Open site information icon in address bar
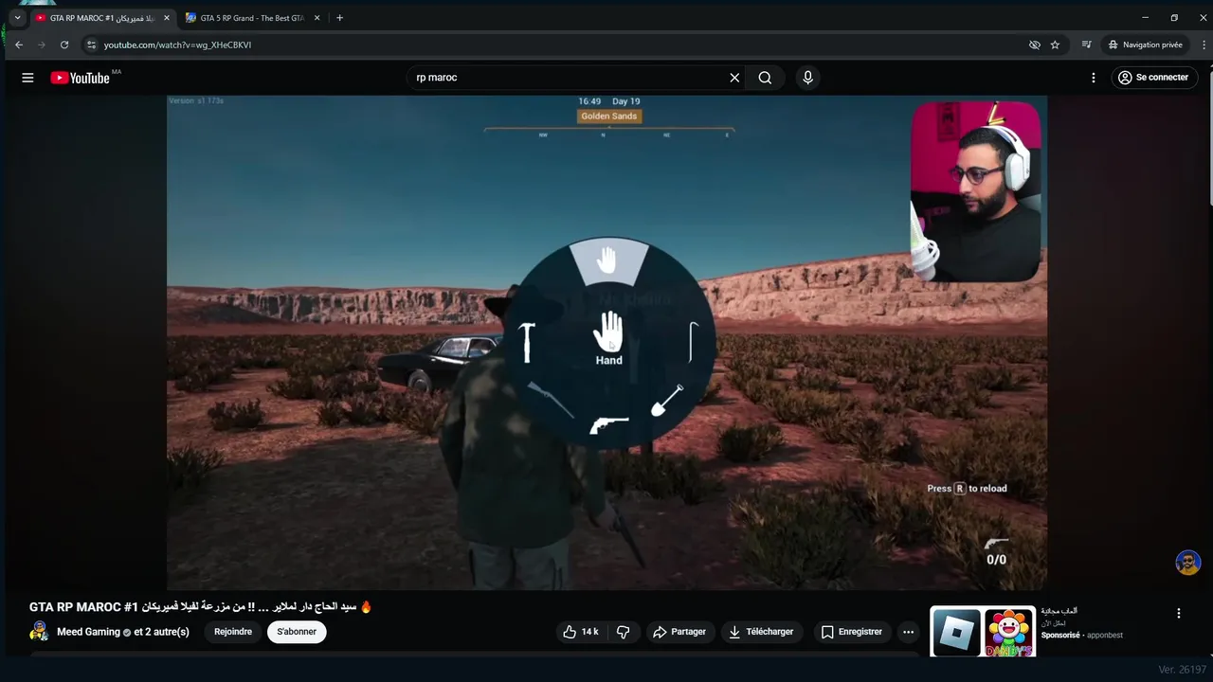The height and width of the screenshot is (682, 1213). [x=91, y=45]
